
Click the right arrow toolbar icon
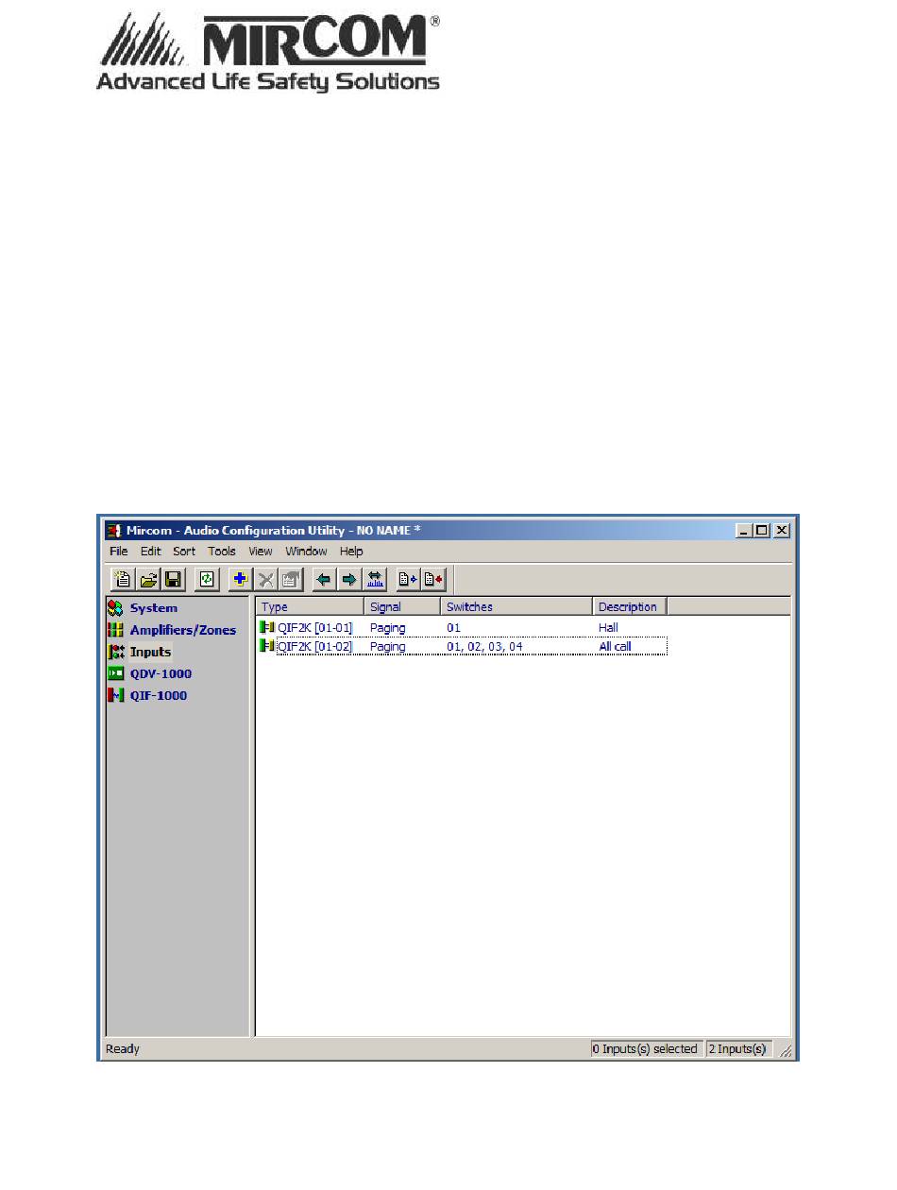click(x=349, y=579)
